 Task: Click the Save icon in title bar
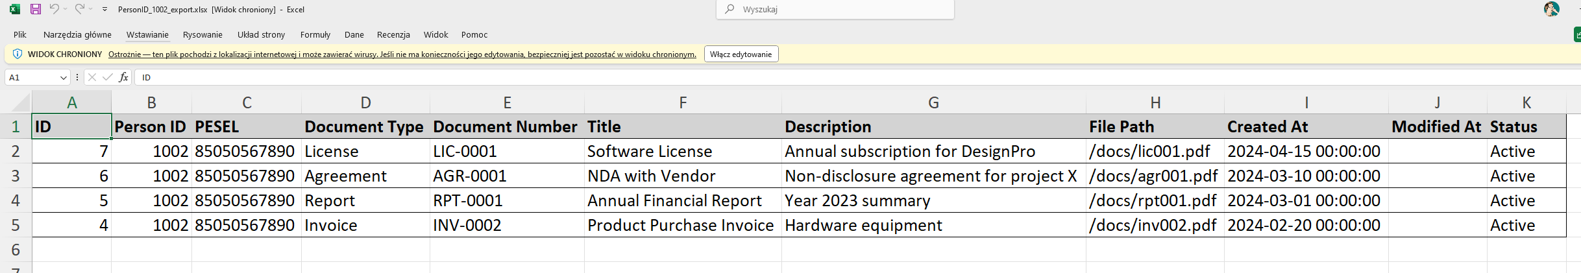click(36, 9)
